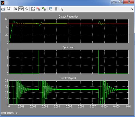Restore saved axes settings icon
Screen dimensions: 135x117
(x=44, y=9)
